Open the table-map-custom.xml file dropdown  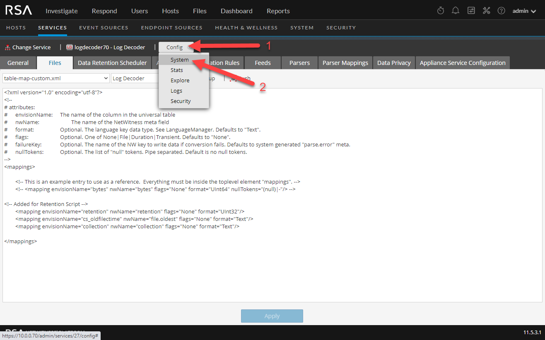tap(56, 78)
